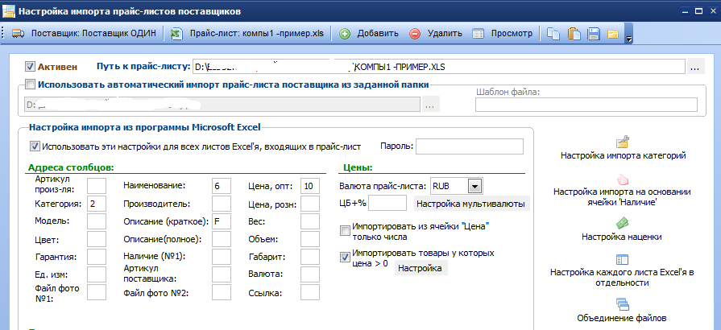
Task: Click the Модель column field
Action: coord(97,221)
